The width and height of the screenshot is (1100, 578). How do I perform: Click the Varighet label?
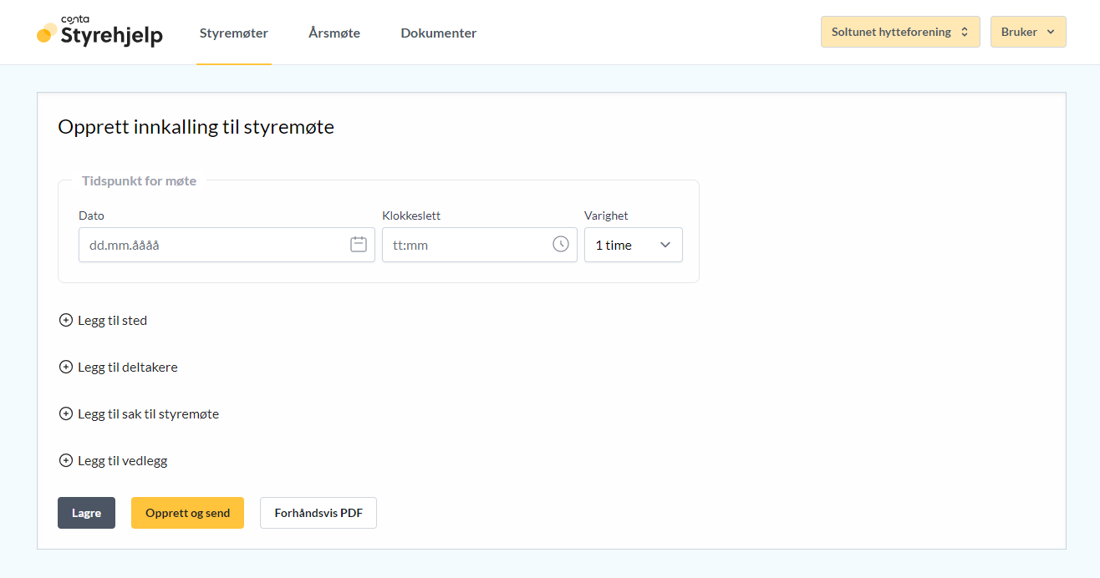(x=606, y=215)
